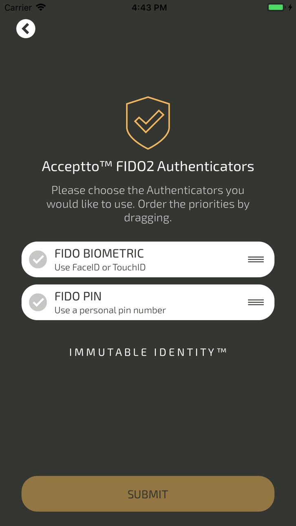Tap the Wi-Fi icon in status bar
Image resolution: width=296 pixels, height=526 pixels.
pos(41,7)
